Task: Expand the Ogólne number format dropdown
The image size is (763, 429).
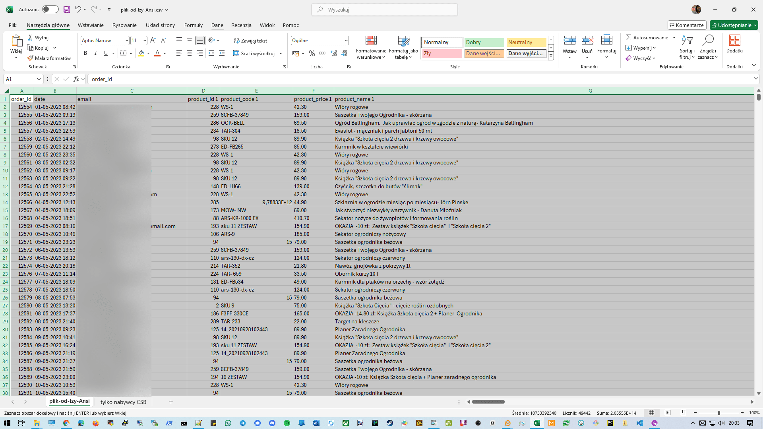Action: [x=346, y=41]
